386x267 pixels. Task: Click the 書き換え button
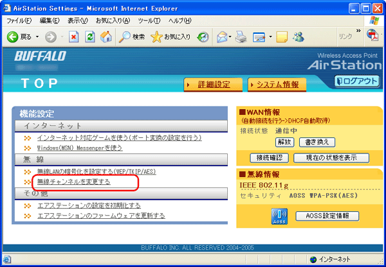[317, 142]
